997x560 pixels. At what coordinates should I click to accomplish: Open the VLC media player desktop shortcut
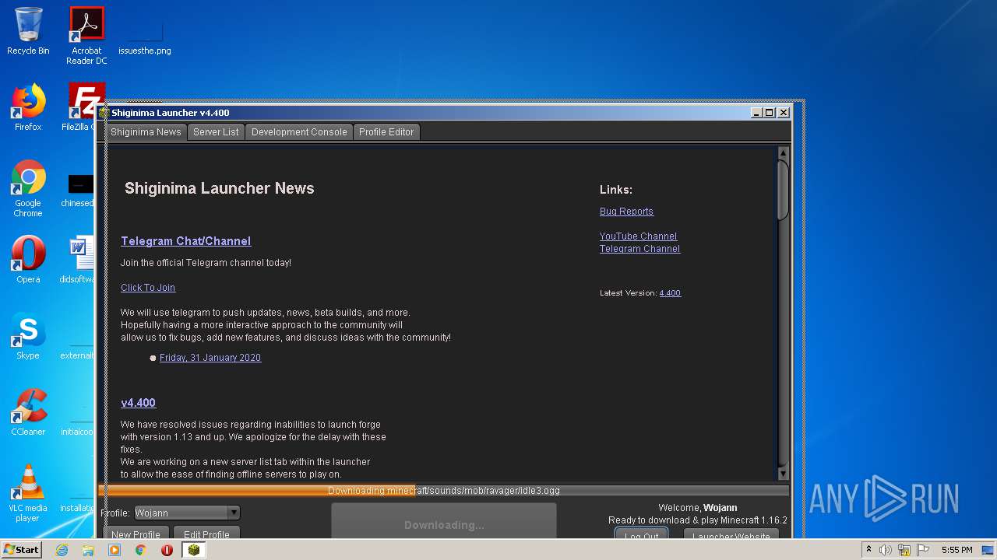click(28, 493)
